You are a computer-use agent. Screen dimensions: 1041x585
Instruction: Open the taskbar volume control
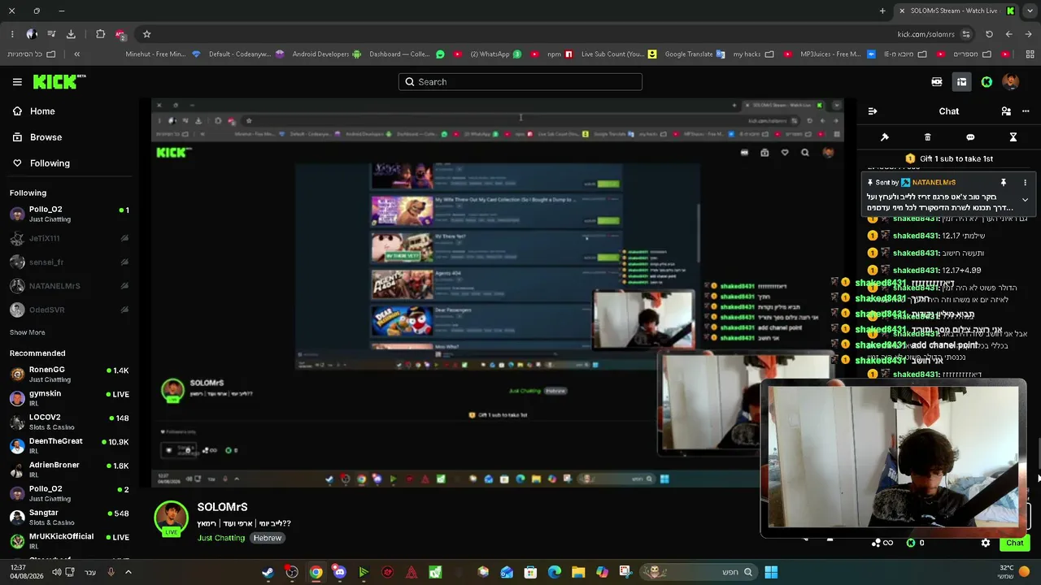(x=56, y=572)
